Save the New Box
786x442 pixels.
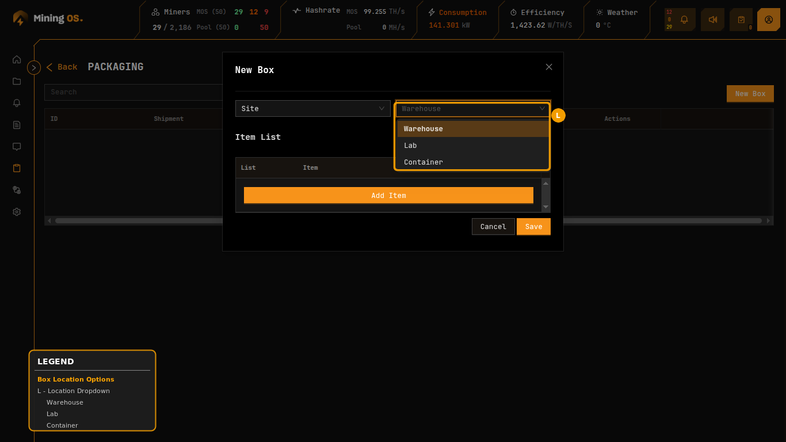point(533,226)
